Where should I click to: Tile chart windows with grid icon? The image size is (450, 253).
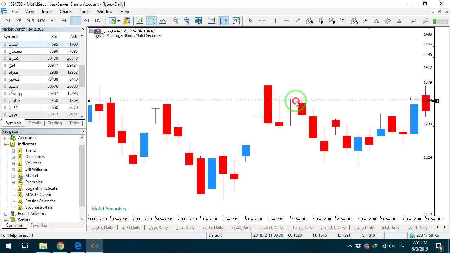point(198,21)
